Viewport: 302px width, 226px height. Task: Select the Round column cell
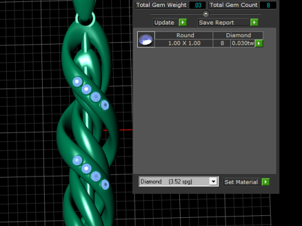pyautogui.click(x=184, y=35)
